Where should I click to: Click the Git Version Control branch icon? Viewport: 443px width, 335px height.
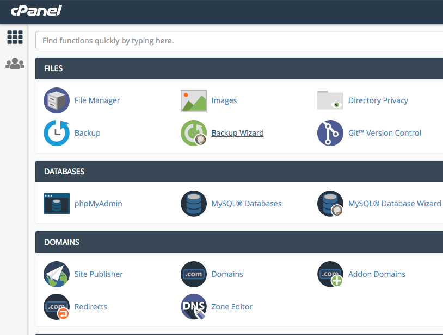tap(330, 133)
